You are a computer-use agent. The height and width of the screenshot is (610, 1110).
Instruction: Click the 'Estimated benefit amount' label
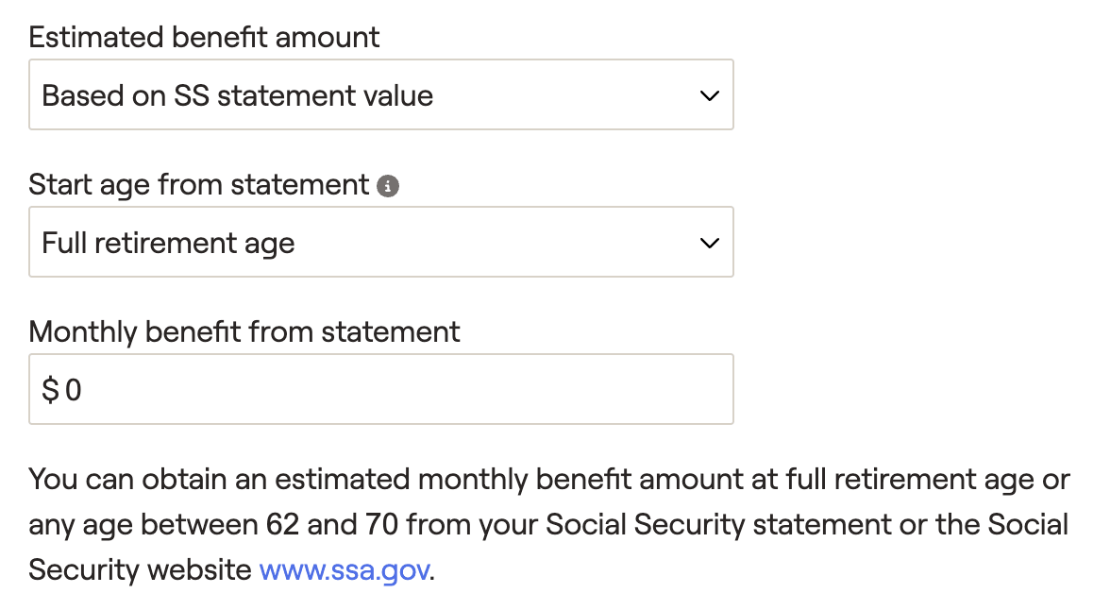[x=204, y=38]
